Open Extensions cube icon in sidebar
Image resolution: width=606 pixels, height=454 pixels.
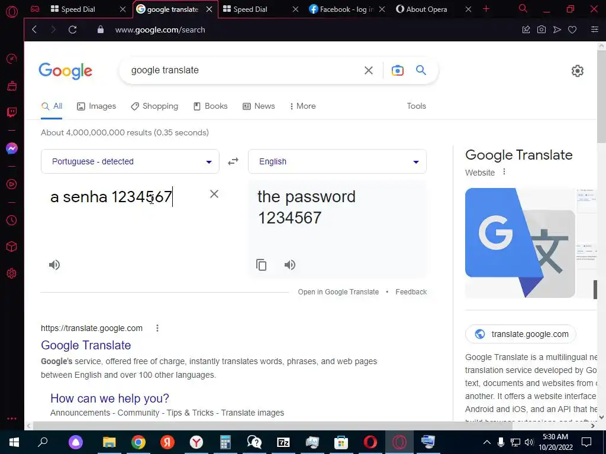point(12,247)
